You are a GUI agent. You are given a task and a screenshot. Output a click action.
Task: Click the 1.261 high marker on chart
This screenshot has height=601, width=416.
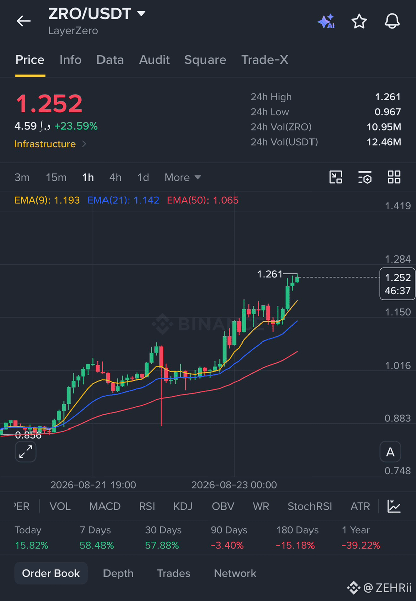[x=270, y=274]
